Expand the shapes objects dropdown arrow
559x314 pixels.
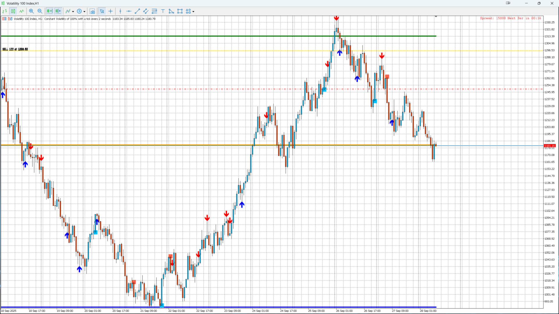point(193,12)
